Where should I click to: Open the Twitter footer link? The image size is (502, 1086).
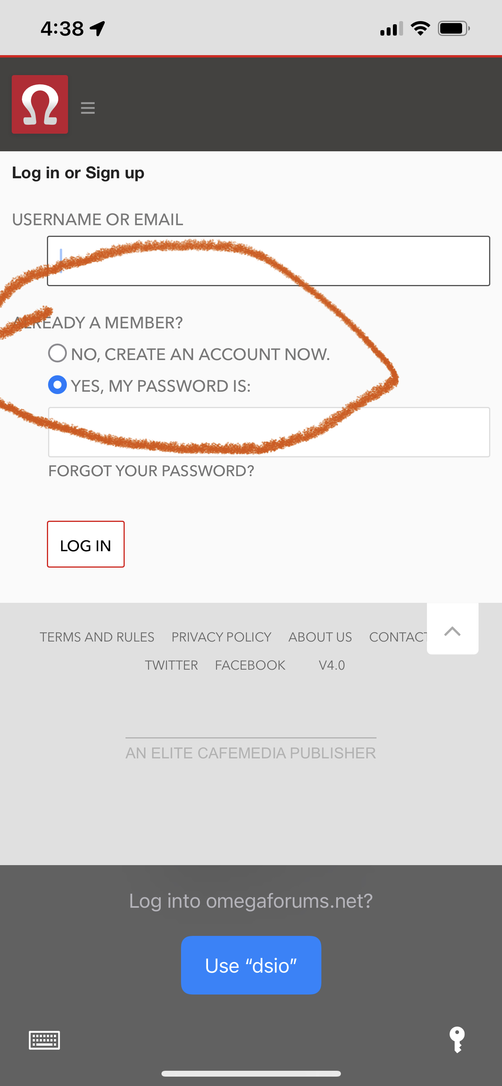point(171,665)
